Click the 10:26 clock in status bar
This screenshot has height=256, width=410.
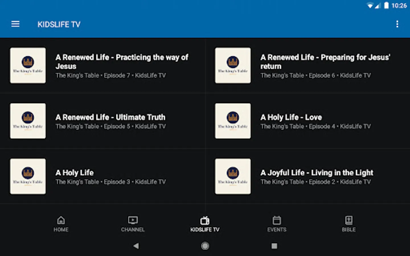[x=399, y=6]
